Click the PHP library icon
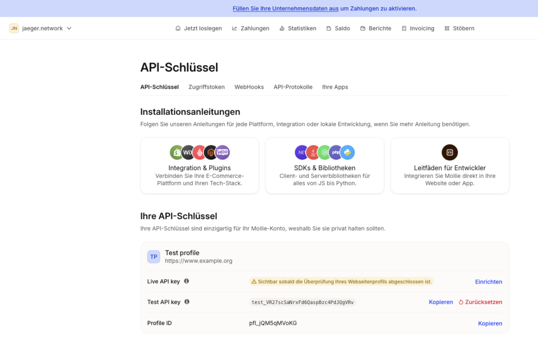The width and height of the screenshot is (538, 357). coord(336,153)
